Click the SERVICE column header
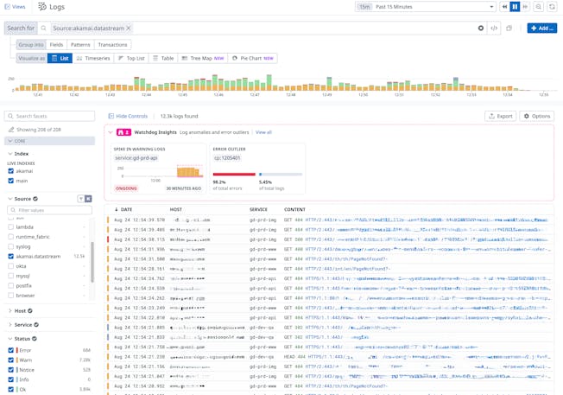Screen dimensions: 563x395 click(x=258, y=209)
